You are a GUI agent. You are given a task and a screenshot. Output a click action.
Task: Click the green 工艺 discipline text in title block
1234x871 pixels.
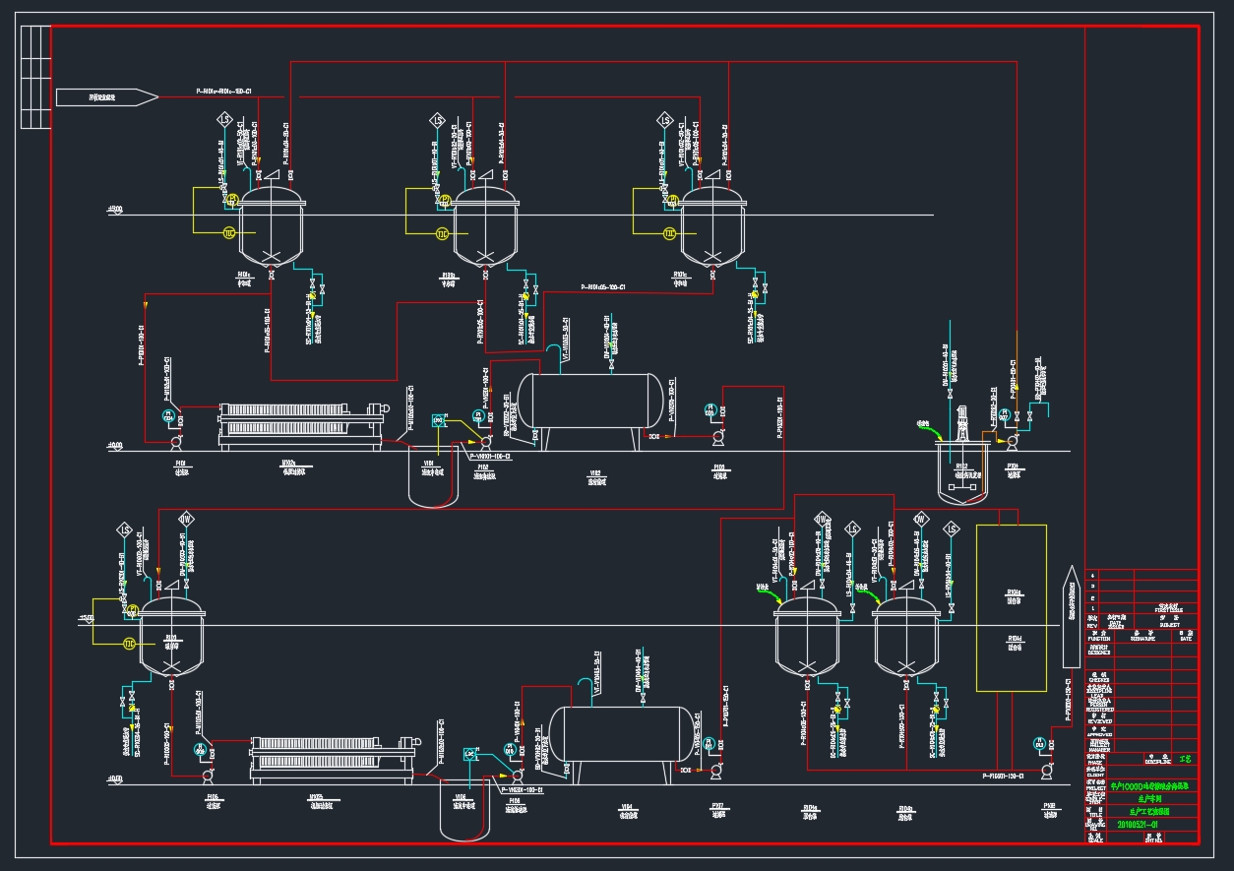(x=1185, y=759)
